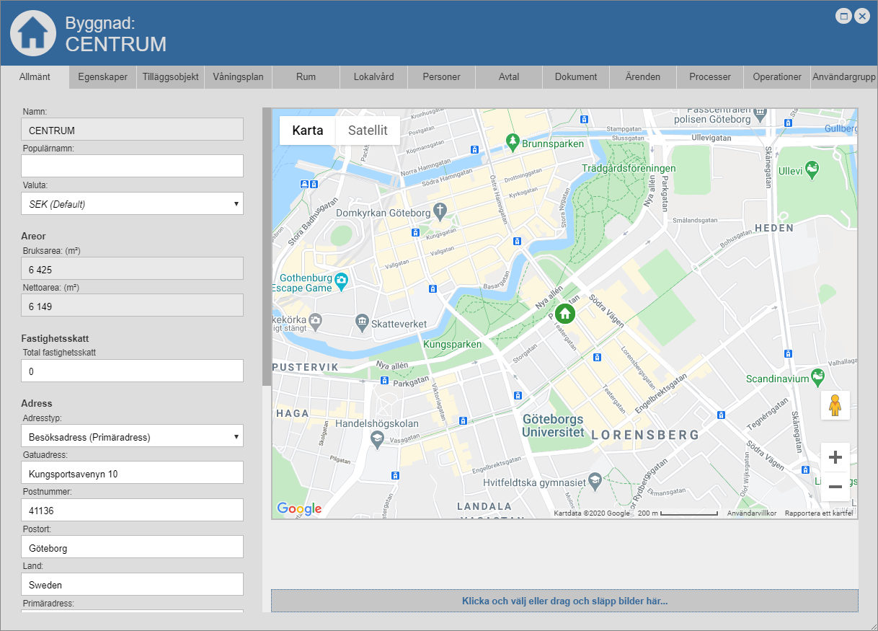Click the Gothenburg Escape Game camera marker
878x631 pixels.
click(342, 279)
